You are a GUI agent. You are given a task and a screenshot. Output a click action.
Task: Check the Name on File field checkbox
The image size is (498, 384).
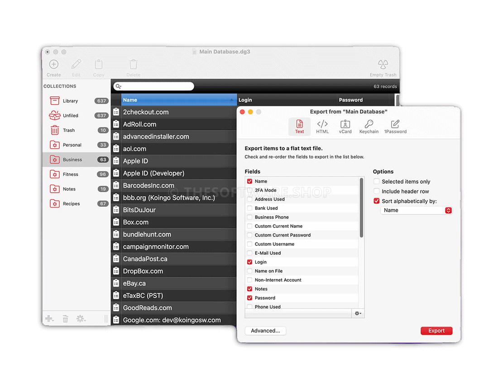(x=249, y=271)
